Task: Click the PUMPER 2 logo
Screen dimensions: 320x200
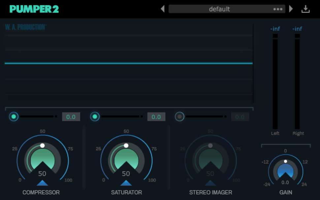Action: (x=34, y=9)
